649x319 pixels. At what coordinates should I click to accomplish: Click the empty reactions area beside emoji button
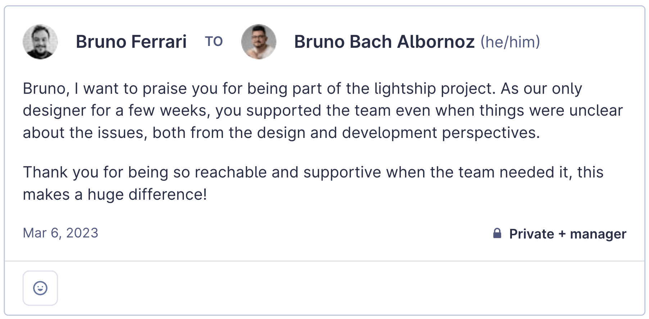(324, 288)
